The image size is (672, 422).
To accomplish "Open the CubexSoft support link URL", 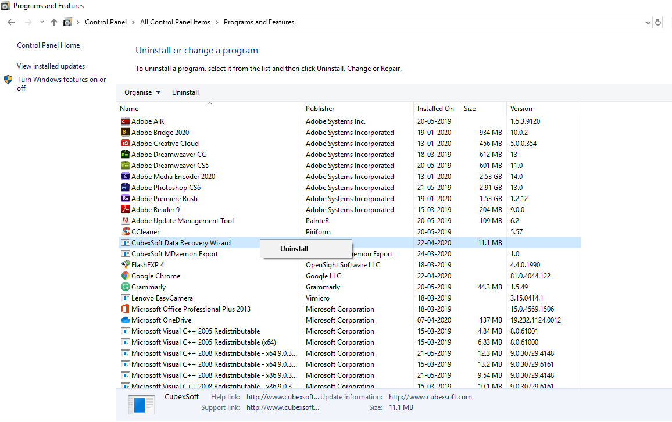I will [x=283, y=407].
